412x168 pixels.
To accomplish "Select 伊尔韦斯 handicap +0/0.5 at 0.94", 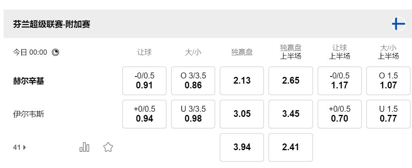I will [144, 114].
